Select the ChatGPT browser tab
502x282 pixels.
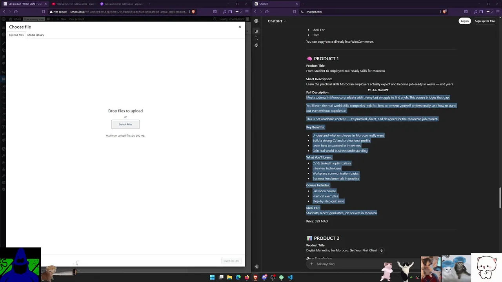tap(276, 4)
